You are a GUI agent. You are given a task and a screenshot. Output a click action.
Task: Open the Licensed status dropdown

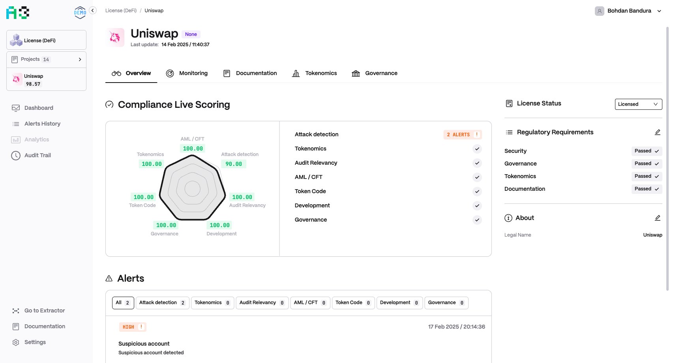[x=638, y=104]
